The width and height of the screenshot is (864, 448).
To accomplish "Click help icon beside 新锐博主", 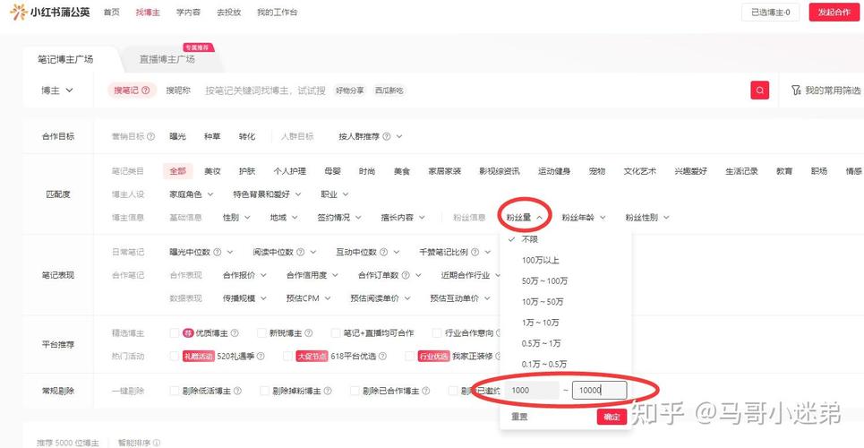I will (309, 333).
